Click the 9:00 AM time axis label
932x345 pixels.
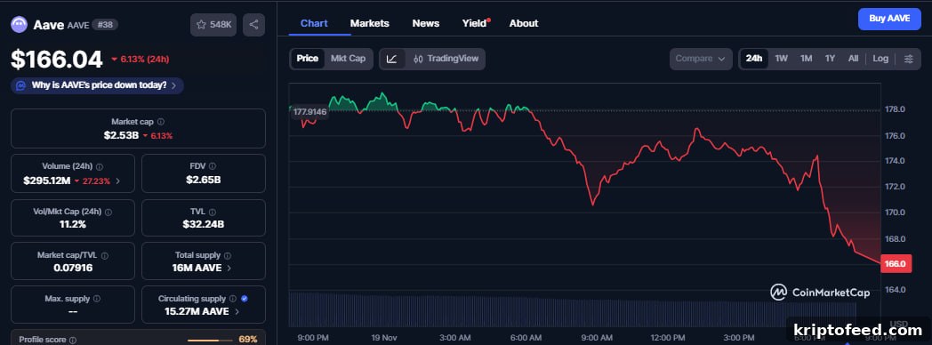pos(597,338)
